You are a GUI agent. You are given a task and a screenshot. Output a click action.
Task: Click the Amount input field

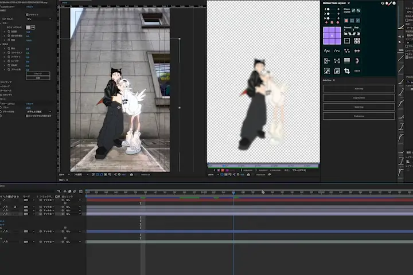click(x=348, y=30)
